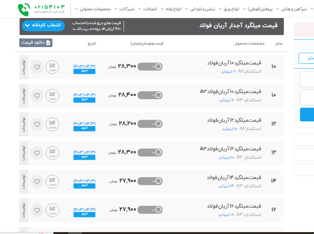Open the اتصالات navigation menu item
Image resolution: width=314 pixels, height=234 pixels.
(x=151, y=9)
